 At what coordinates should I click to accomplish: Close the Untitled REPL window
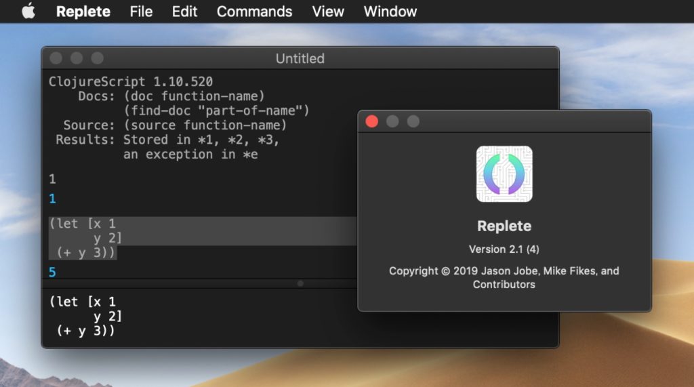[56, 58]
